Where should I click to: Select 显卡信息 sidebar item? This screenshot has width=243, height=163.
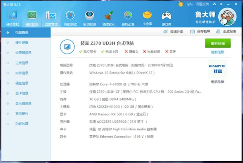(26, 93)
